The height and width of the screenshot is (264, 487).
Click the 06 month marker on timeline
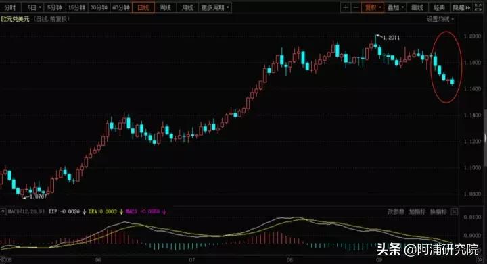coord(98,260)
